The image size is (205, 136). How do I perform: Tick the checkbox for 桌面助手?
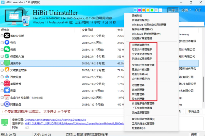pyautogui.click(x=2, y=63)
